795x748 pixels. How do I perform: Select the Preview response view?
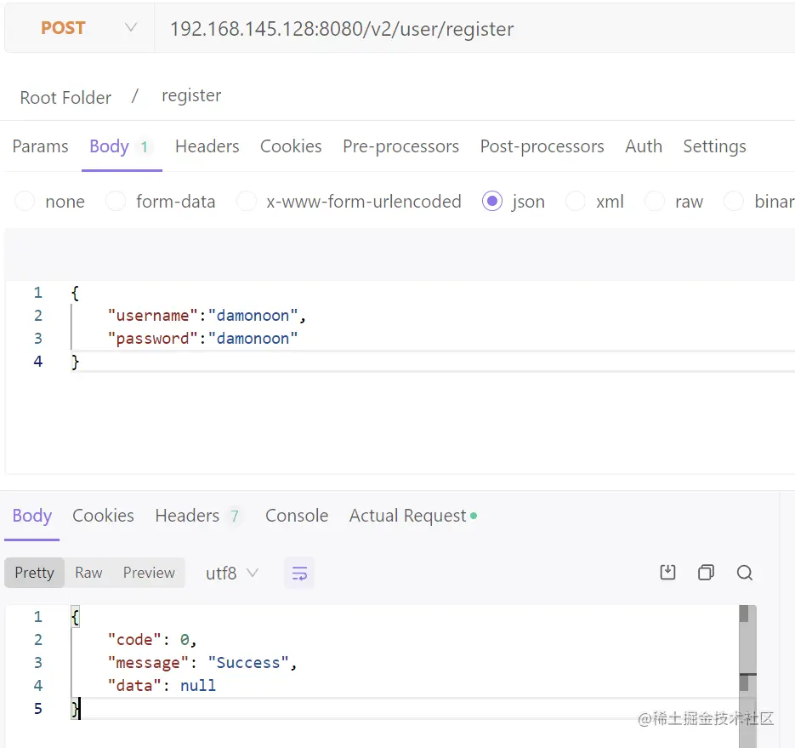pyautogui.click(x=149, y=573)
